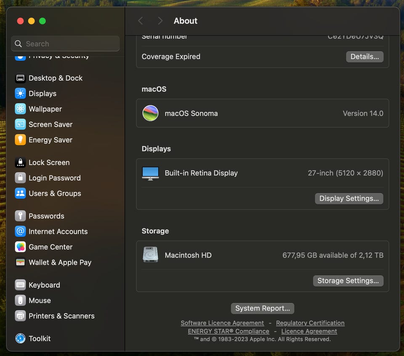
Task: Click the Displays section heading in About
Action: 156,149
